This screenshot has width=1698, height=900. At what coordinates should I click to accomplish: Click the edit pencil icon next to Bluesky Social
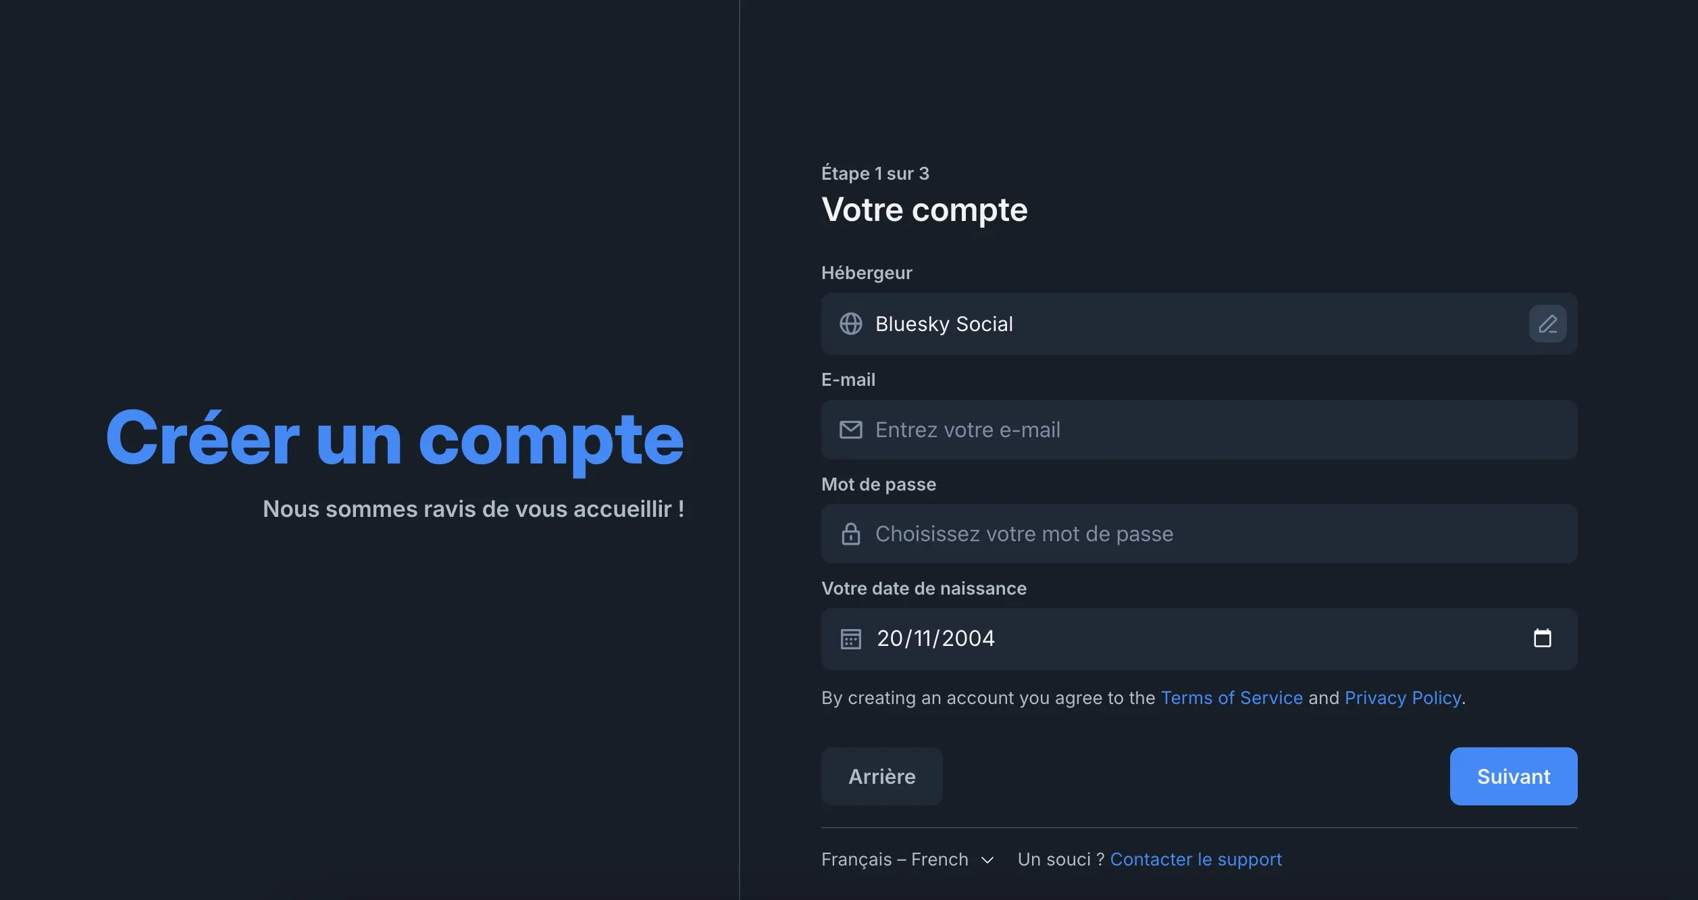tap(1547, 324)
